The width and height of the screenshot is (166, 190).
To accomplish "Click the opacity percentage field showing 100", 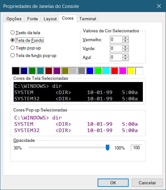I will [136, 148].
